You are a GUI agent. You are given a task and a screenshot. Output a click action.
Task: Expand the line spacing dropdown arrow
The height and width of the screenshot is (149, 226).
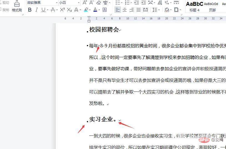(159, 10)
